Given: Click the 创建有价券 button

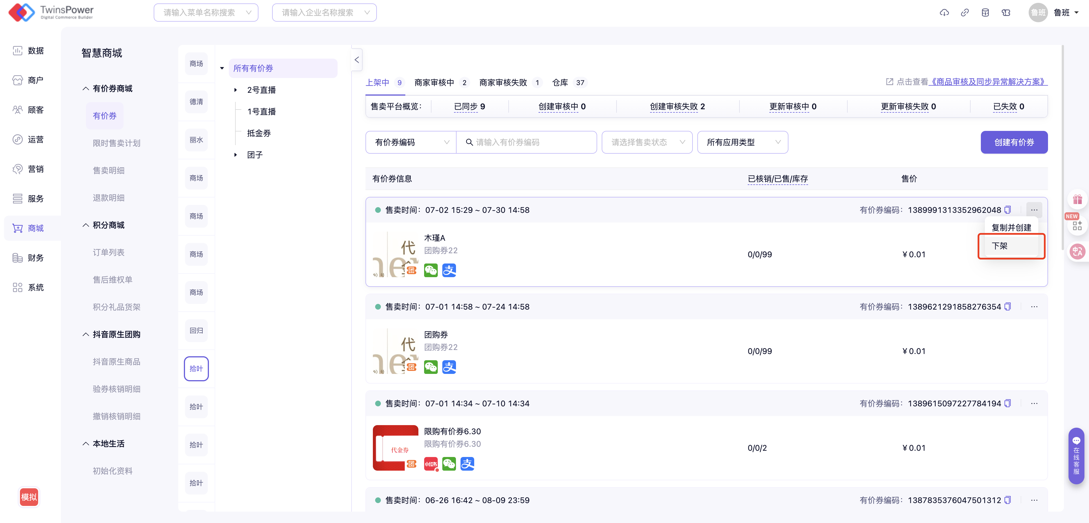Looking at the screenshot, I should tap(1014, 142).
